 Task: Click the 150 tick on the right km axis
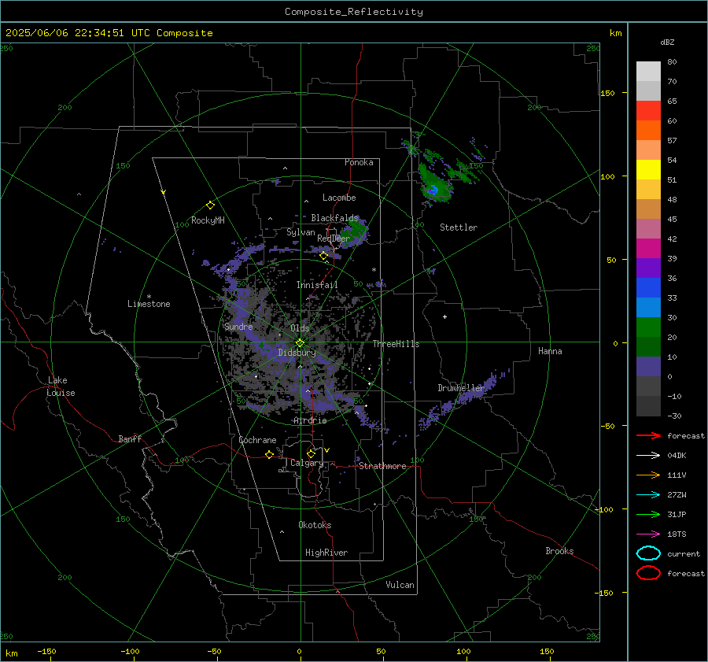[607, 93]
